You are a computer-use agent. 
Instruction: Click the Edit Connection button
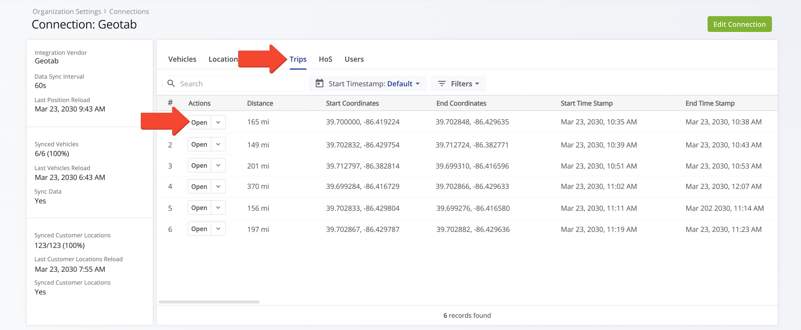click(x=739, y=24)
